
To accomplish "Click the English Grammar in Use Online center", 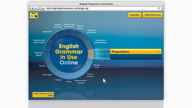I will coord(69,54).
